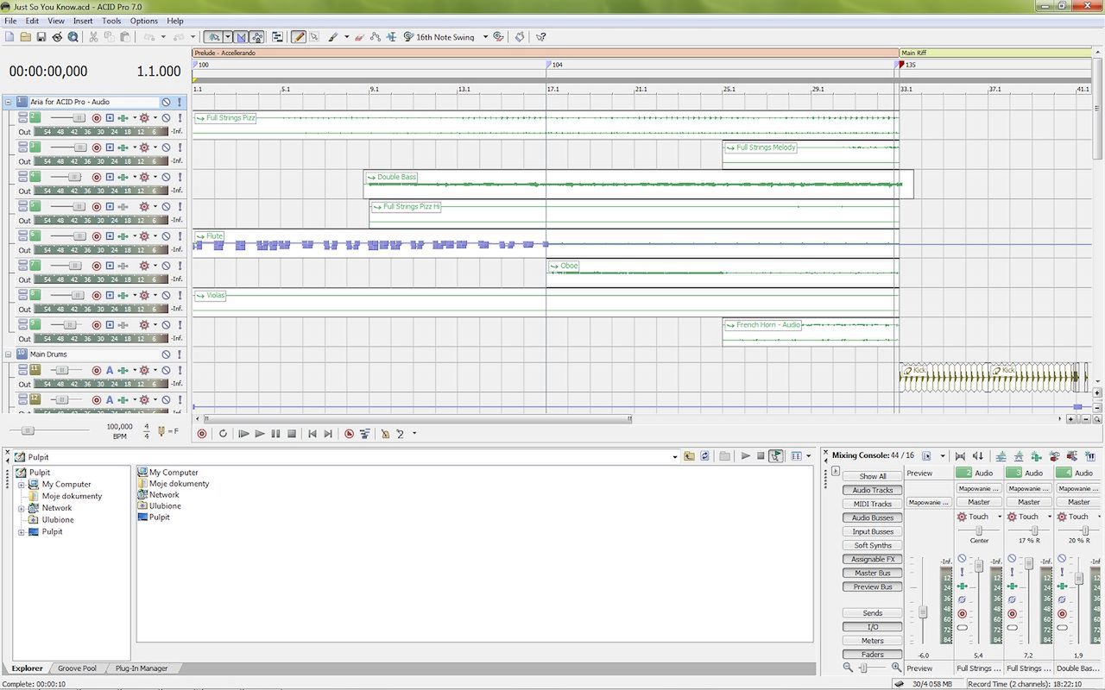Mute the Aria for ACID Pro folder track

166,102
